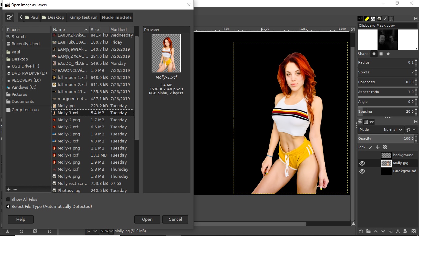Hide the Molly.jpg layer via eye icon
422x280 pixels.
[x=362, y=163]
